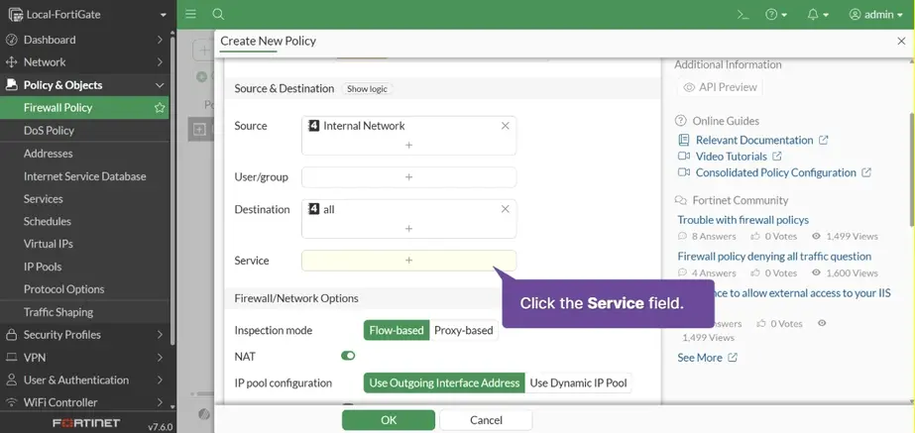Click the 'all' destination entry

(x=321, y=209)
